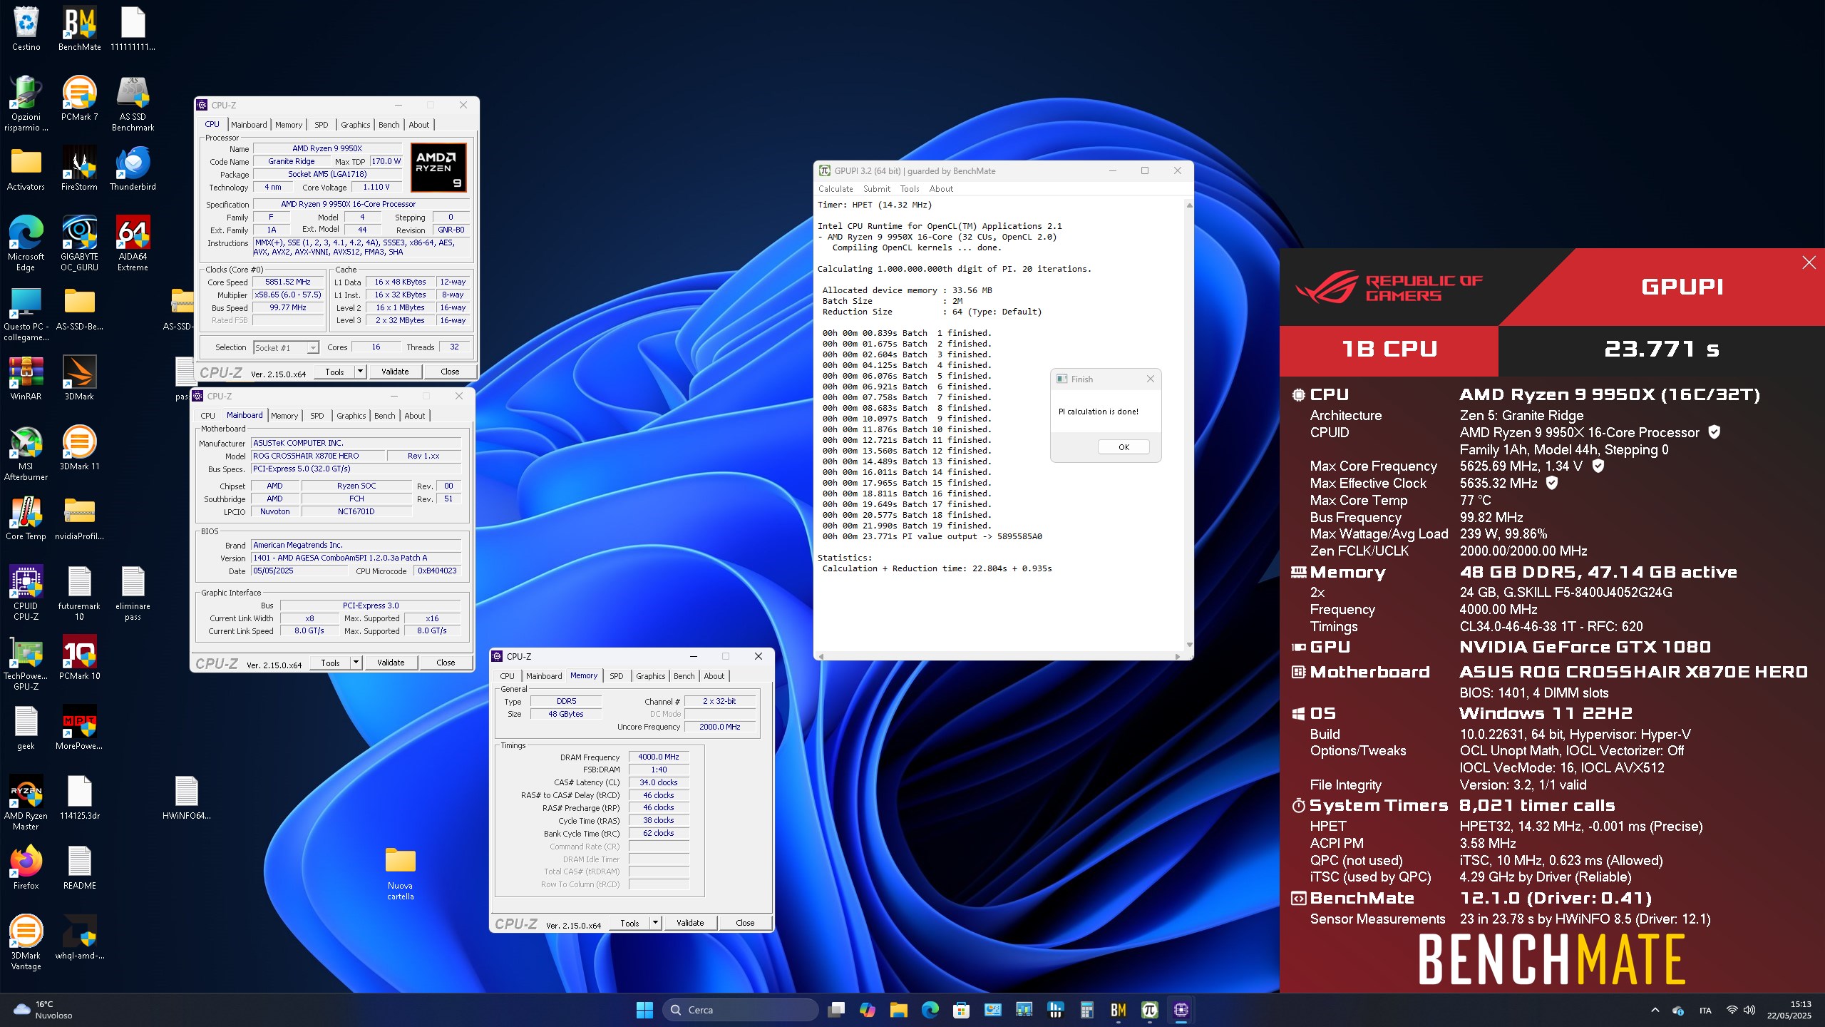Open the weather widget showing 16°C Nuvoloso

point(44,1010)
